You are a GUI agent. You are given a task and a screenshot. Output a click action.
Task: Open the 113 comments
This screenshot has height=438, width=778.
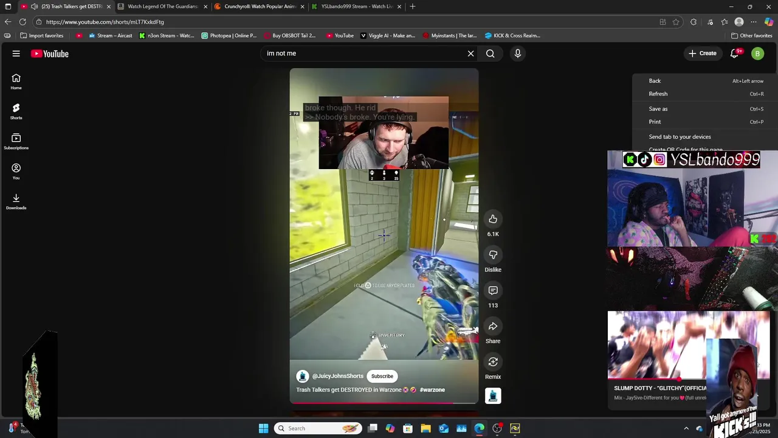[x=493, y=290]
